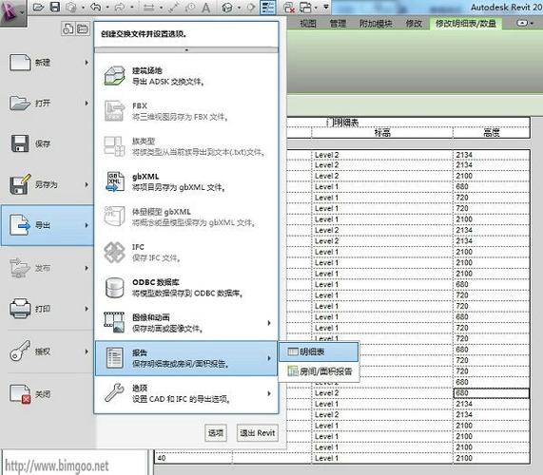Click the Save disk icon in quick access toolbar
This screenshot has width=543, height=475.
(x=55, y=7)
